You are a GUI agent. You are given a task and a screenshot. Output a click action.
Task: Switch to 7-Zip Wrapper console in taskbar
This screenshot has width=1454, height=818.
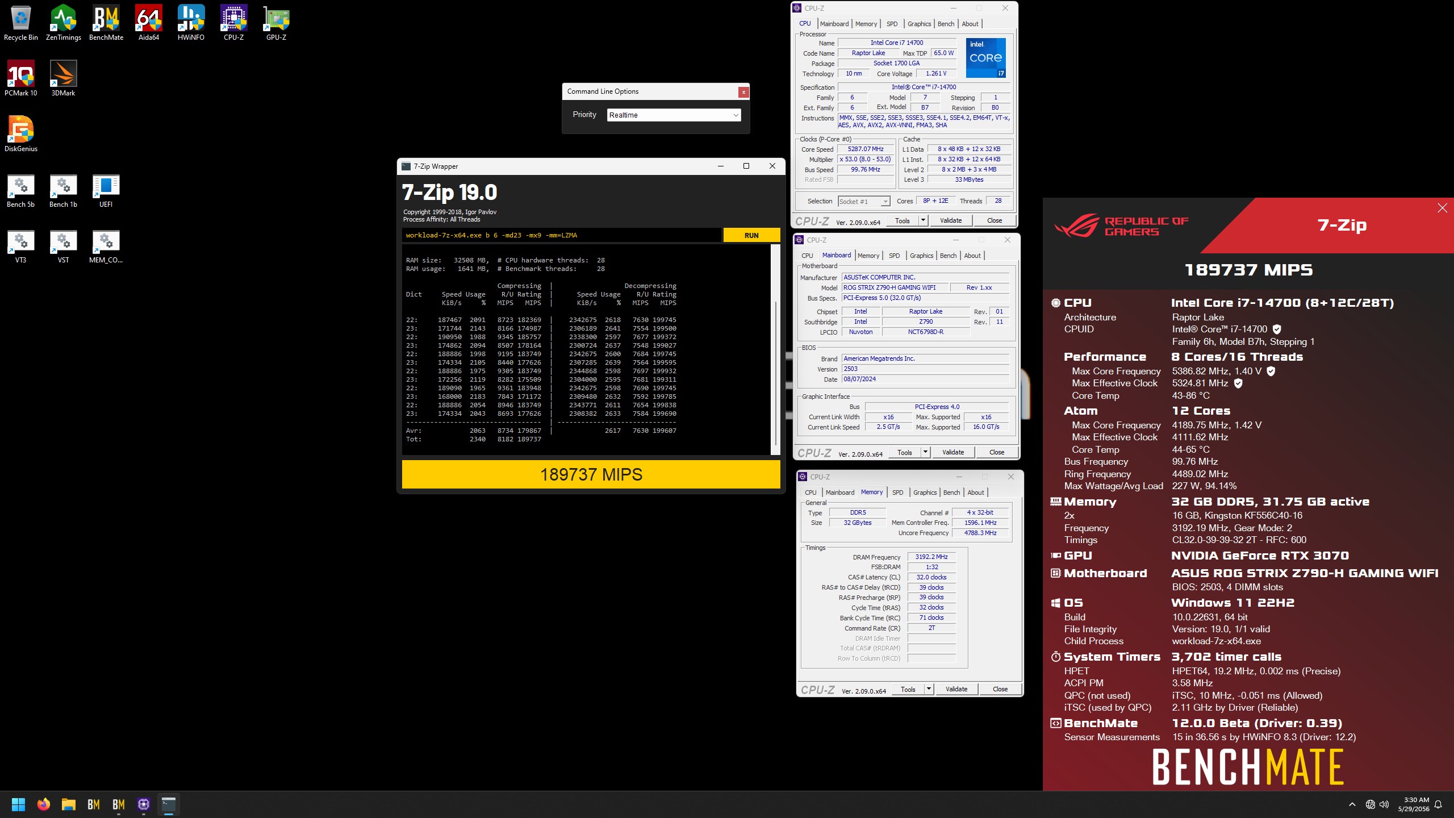pos(169,804)
